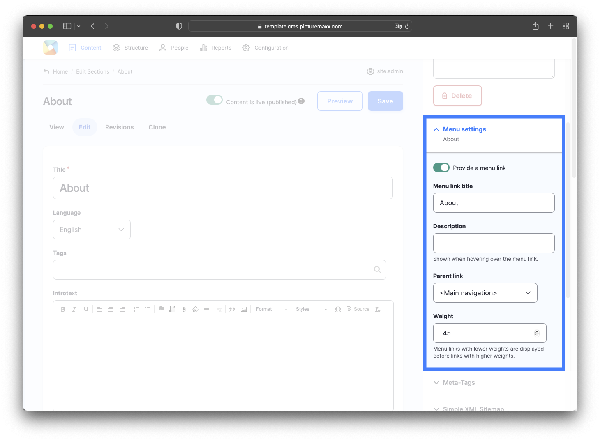Switch to the Revisions tab
Screen dimensions: 600x441
coord(119,127)
